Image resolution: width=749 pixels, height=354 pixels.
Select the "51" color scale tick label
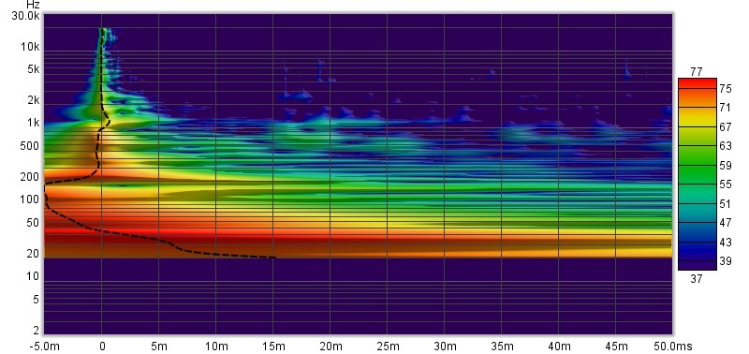(x=727, y=204)
